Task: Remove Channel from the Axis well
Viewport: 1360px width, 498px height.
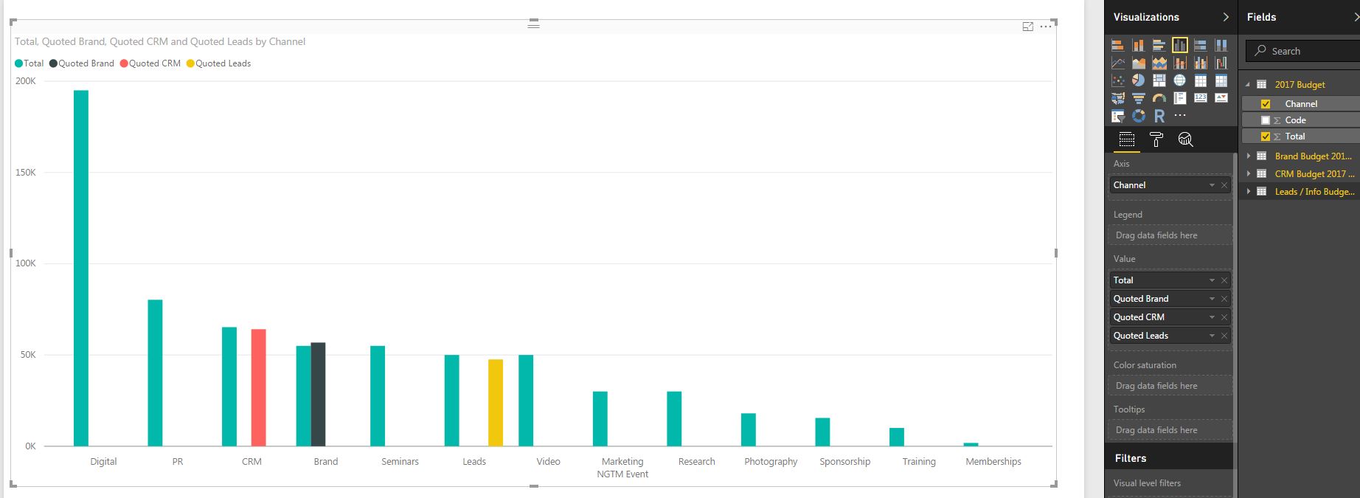Action: pos(1224,185)
